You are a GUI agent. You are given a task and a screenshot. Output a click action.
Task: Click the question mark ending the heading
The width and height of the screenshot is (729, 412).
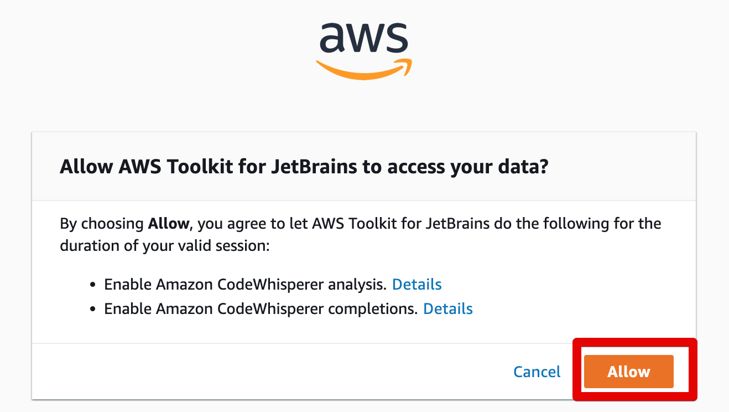tap(543, 167)
